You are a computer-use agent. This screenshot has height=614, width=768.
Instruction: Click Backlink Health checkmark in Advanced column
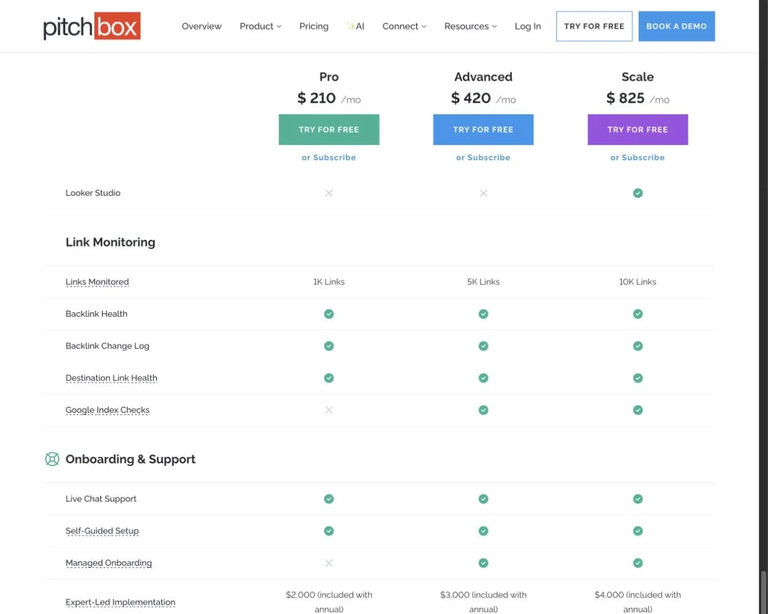tap(483, 314)
